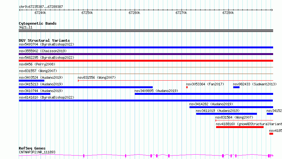Click the nsv5493704 (ByrskaBishop2022) blue variant bar

pos(146,47)
